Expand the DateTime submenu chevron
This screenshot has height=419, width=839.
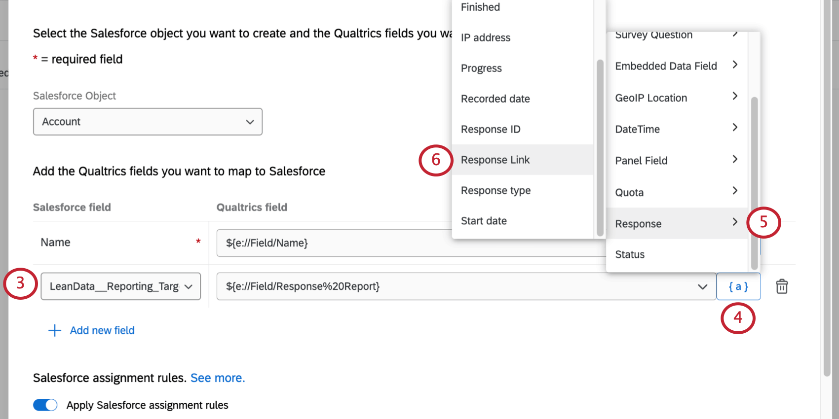pyautogui.click(x=735, y=128)
